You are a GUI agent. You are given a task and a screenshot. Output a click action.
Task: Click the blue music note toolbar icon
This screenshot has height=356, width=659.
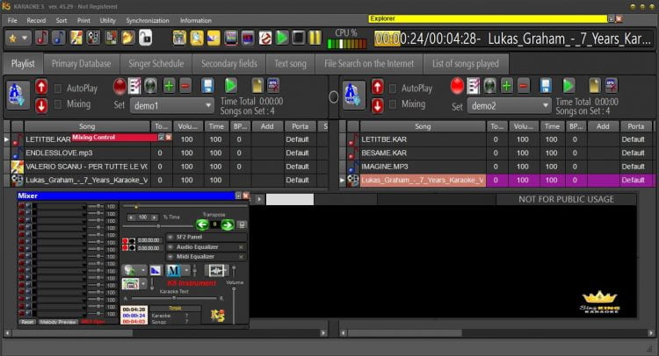(58, 38)
